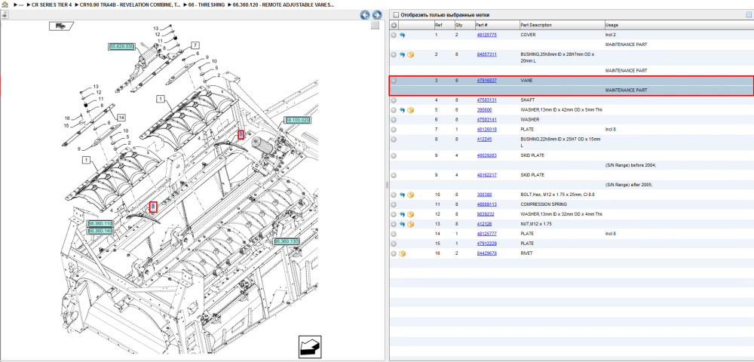Expand the collapsed breadcrumb ellipsis
The height and width of the screenshot is (362, 754).
pos(20,5)
